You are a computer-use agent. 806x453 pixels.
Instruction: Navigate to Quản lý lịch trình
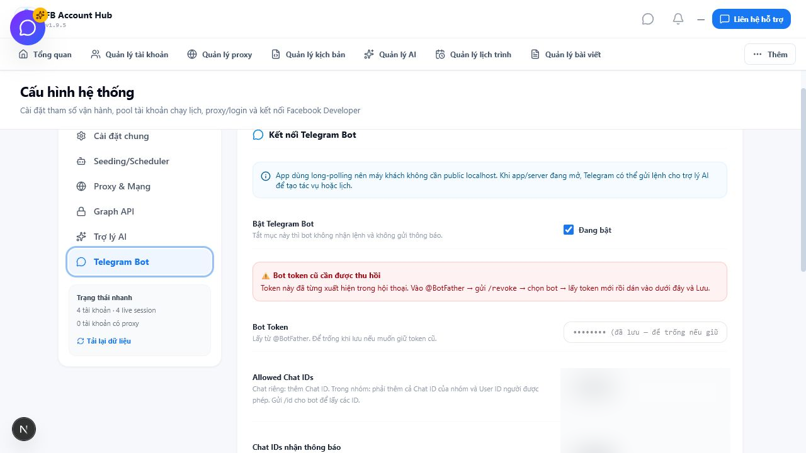tap(474, 54)
